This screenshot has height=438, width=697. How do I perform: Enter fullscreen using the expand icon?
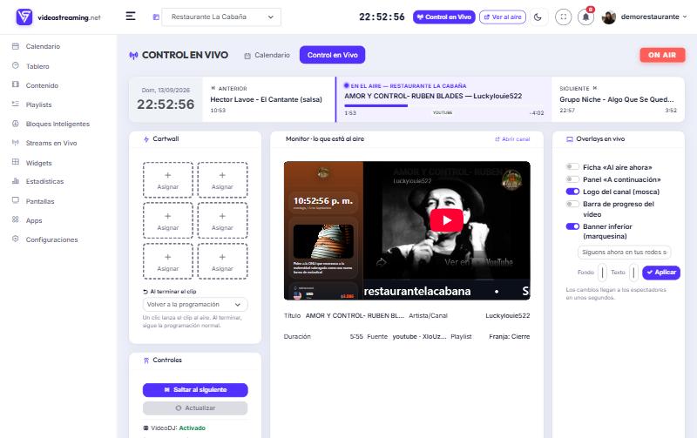[x=563, y=17]
